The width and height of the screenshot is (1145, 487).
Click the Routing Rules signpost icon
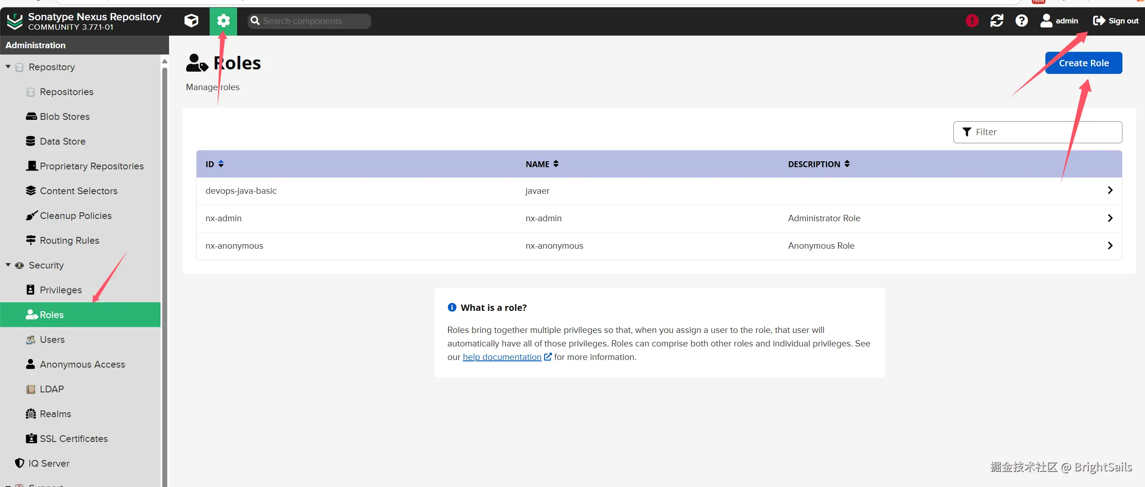31,240
